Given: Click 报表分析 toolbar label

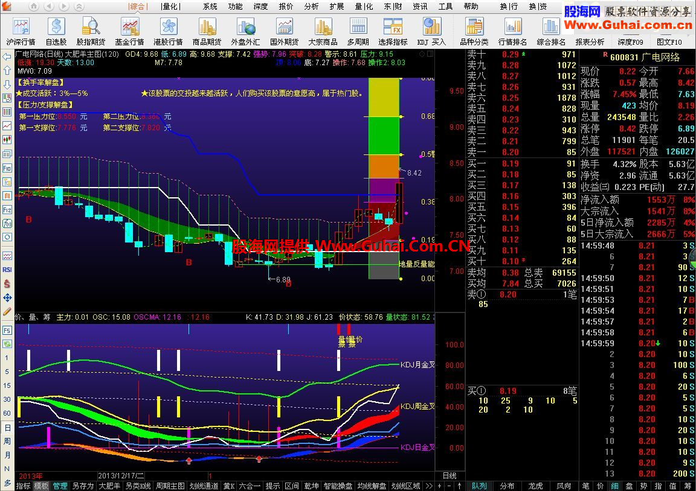Looking at the screenshot, I should click(590, 42).
